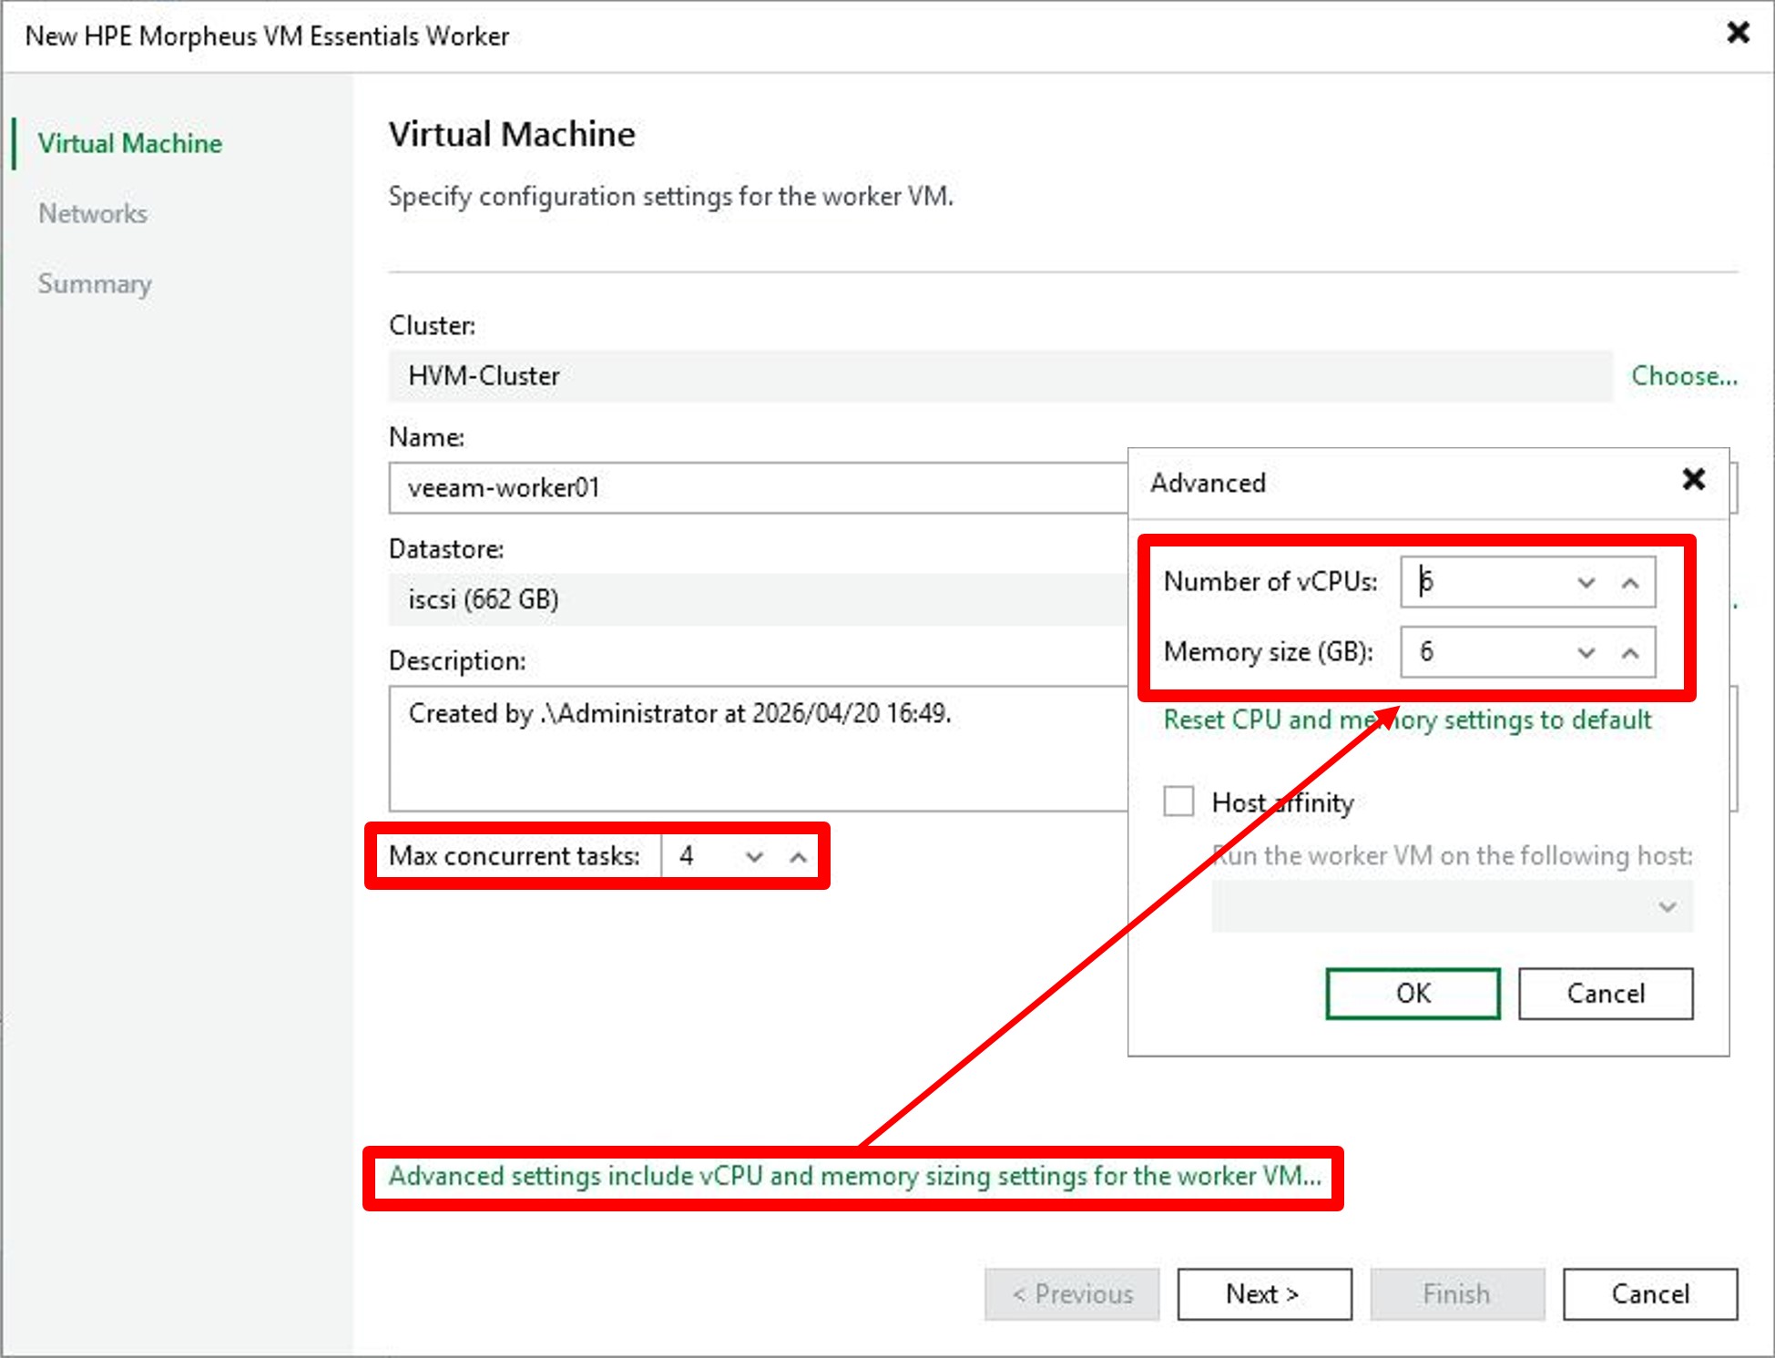Click the < Previous button
Image resolution: width=1775 pixels, height=1358 pixels.
[1072, 1293]
